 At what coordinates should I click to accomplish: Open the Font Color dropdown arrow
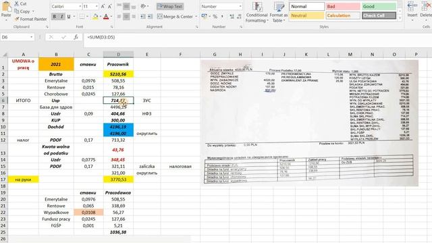point(111,17)
